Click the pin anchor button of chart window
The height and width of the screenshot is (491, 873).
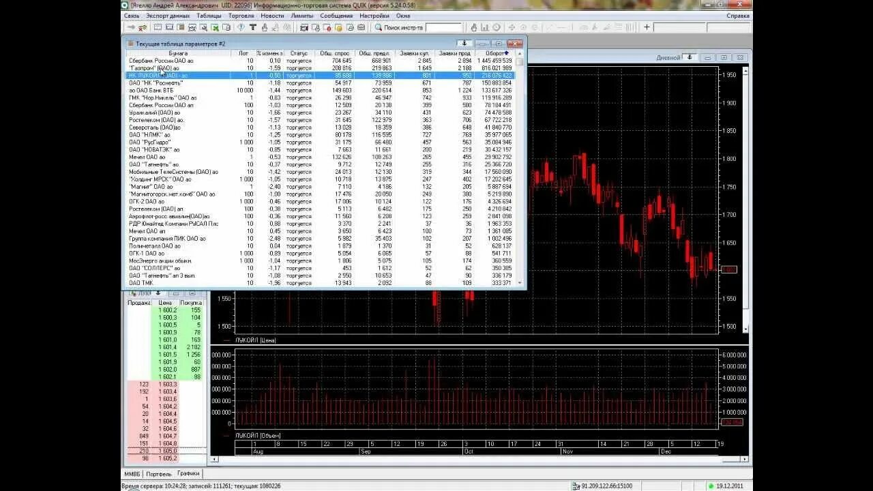pyautogui.click(x=690, y=57)
